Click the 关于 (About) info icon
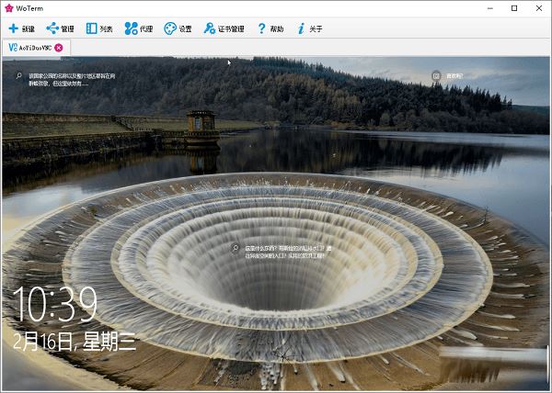The width and height of the screenshot is (552, 393). (301, 28)
